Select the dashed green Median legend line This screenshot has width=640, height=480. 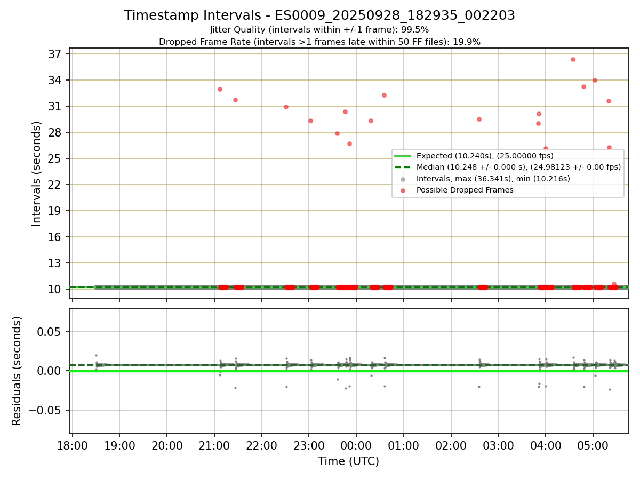pyautogui.click(x=403, y=167)
